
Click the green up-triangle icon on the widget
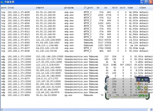coord(142,80)
